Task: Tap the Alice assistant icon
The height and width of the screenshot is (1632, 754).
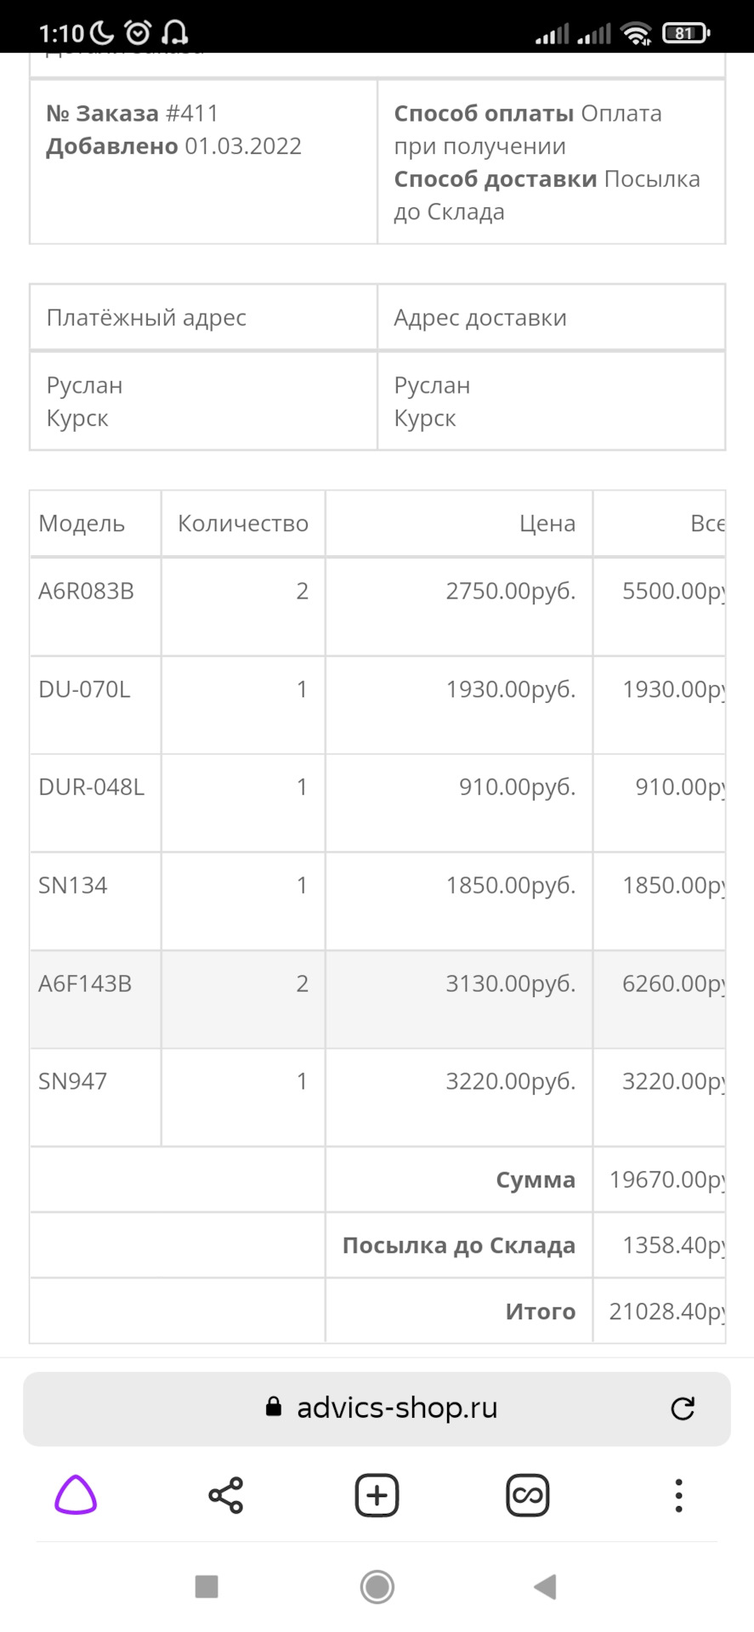Action: tap(76, 1495)
